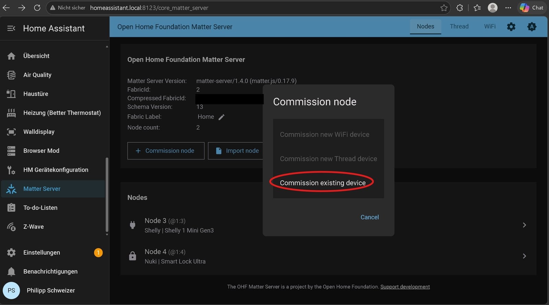Expand Node 3 details chevron
The height and width of the screenshot is (305, 549).
click(x=524, y=225)
